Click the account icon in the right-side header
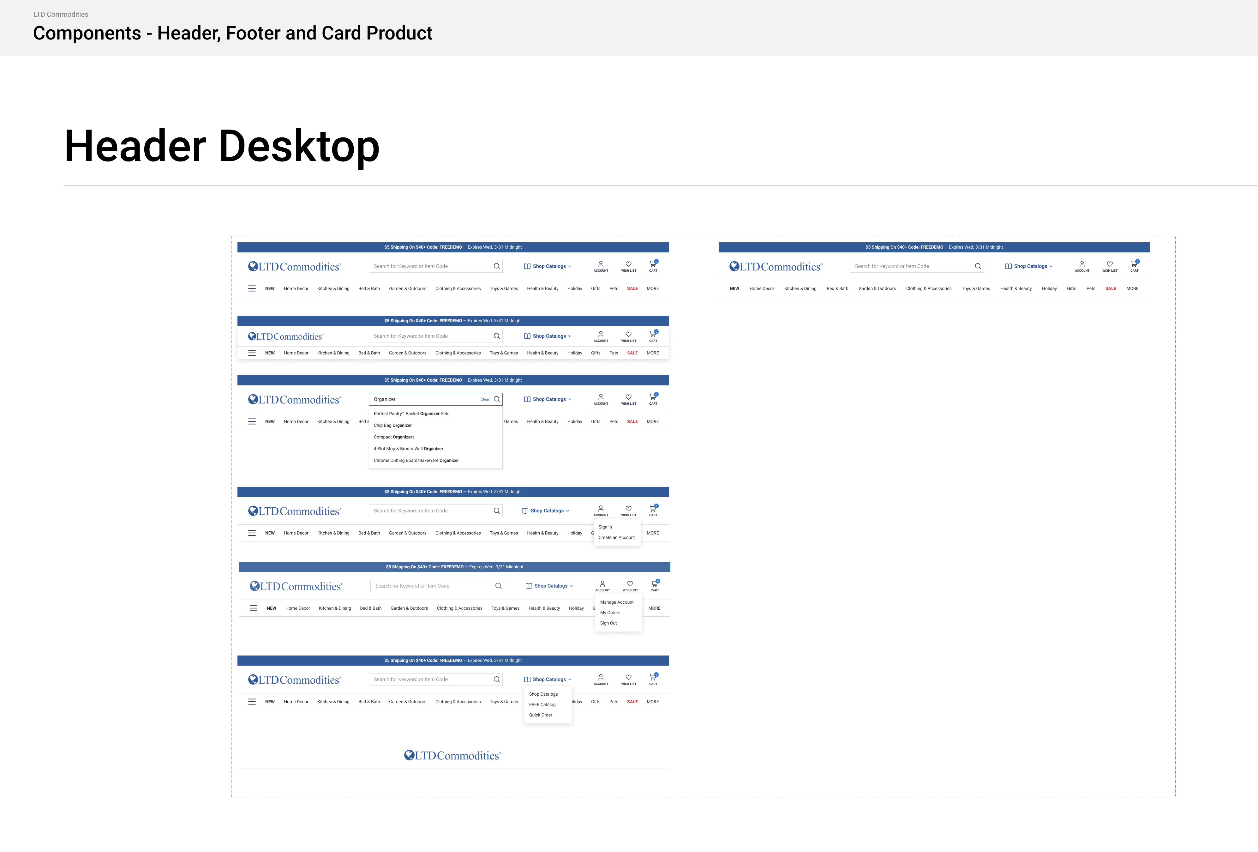This screenshot has width=1258, height=852. (1081, 264)
